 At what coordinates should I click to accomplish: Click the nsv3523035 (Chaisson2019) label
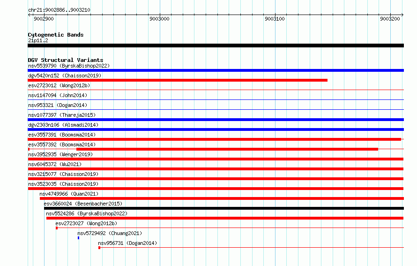click(63, 184)
